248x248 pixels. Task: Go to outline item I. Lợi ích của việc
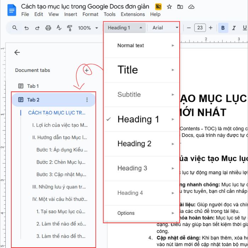tap(60, 125)
